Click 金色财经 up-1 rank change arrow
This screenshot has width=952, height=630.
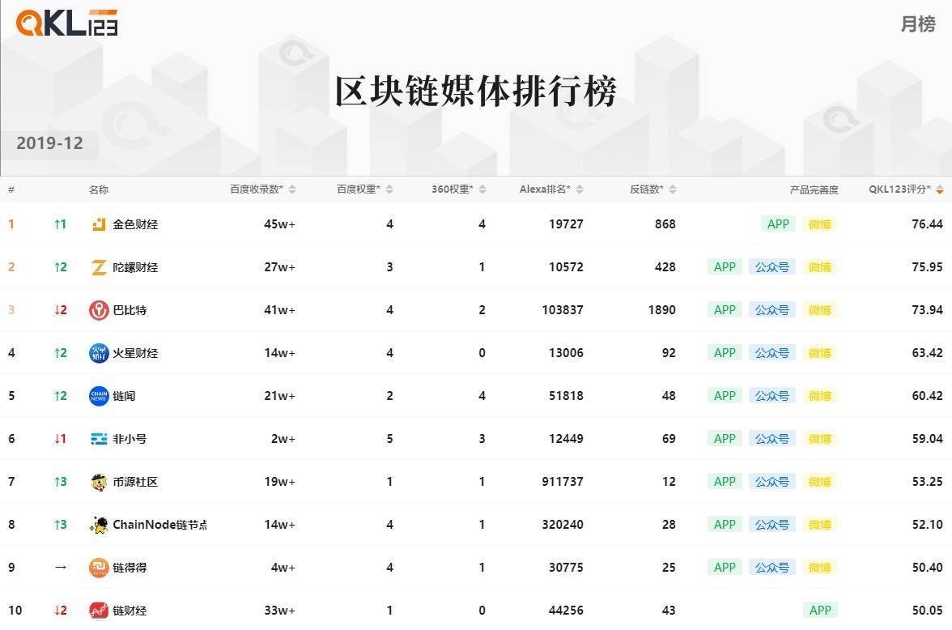(60, 224)
